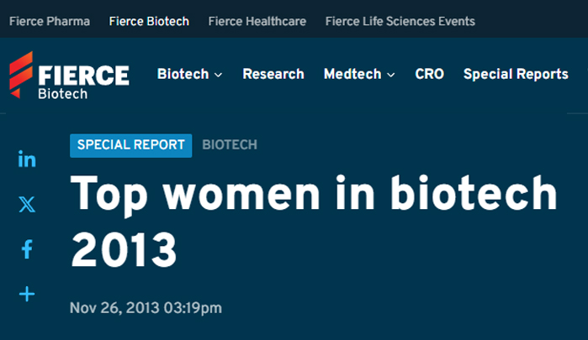Open more sharing options plus icon
Image resolution: width=588 pixels, height=340 pixels.
[x=27, y=294]
